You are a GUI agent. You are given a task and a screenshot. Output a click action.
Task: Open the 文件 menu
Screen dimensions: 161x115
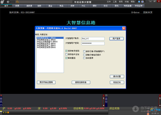click(109, 2)
